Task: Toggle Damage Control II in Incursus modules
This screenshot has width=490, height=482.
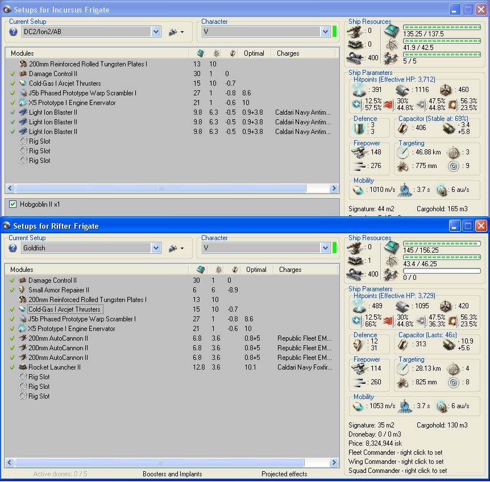Action: click(x=13, y=74)
